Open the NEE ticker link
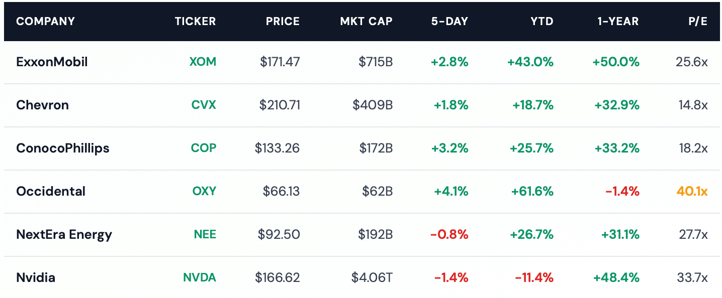The height and width of the screenshot is (298, 722). [205, 235]
